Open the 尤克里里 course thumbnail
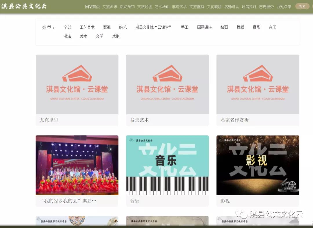 coord(77,84)
